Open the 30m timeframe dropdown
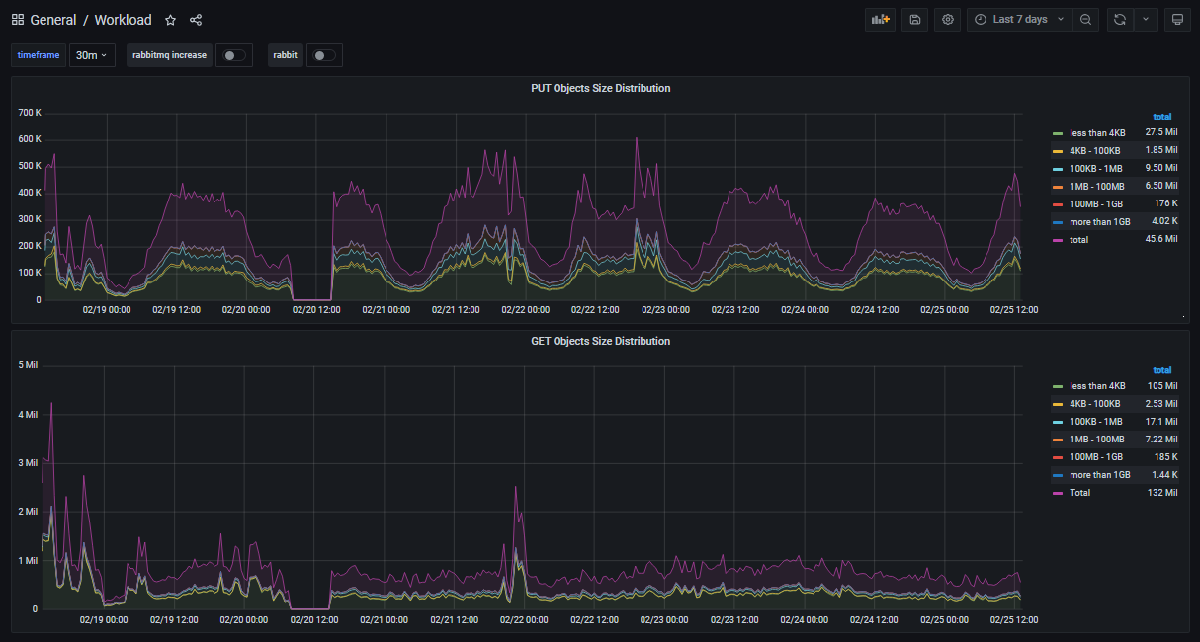1200x642 pixels. click(x=92, y=56)
